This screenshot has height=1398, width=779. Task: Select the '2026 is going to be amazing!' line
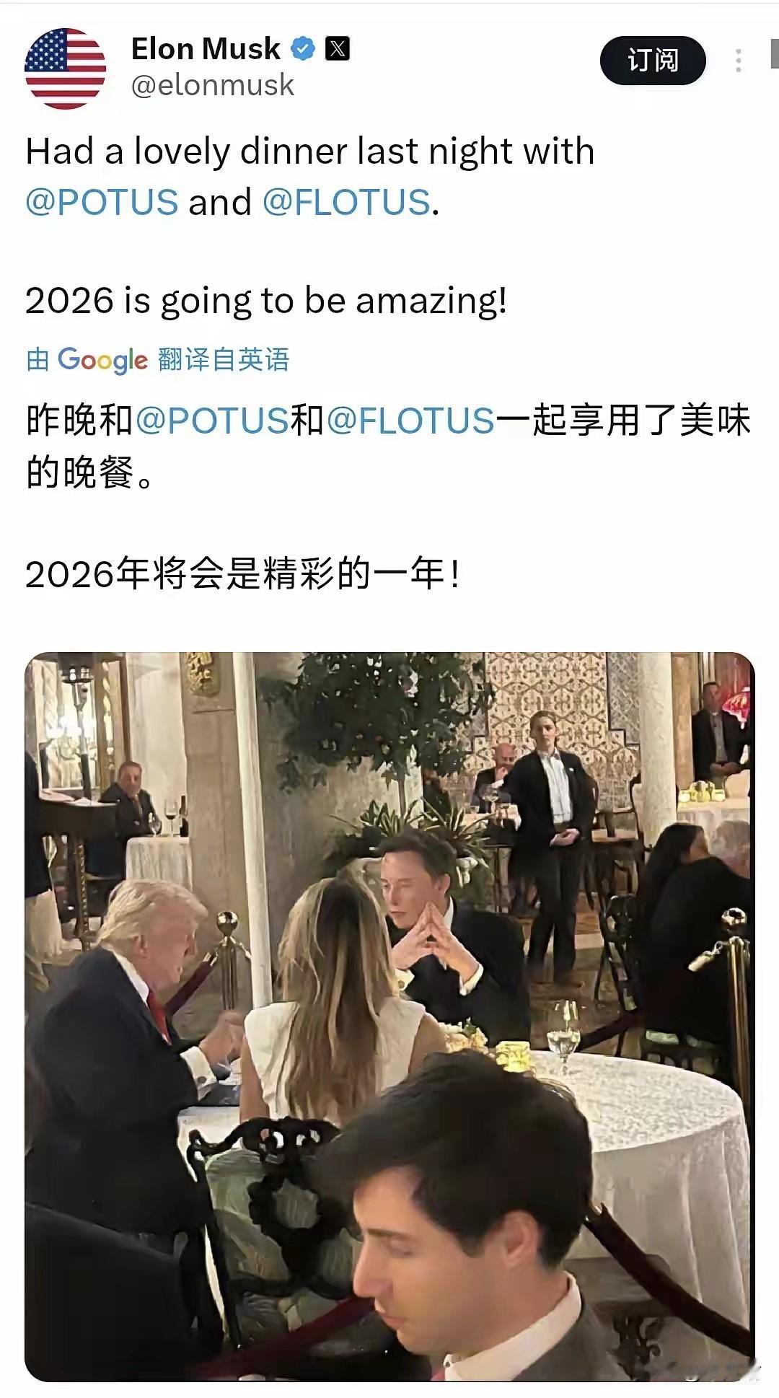pos(266,301)
